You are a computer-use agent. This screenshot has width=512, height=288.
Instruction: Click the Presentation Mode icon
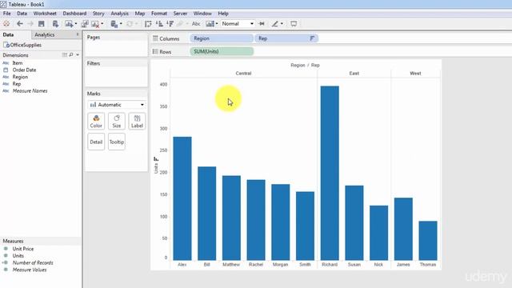294,24
